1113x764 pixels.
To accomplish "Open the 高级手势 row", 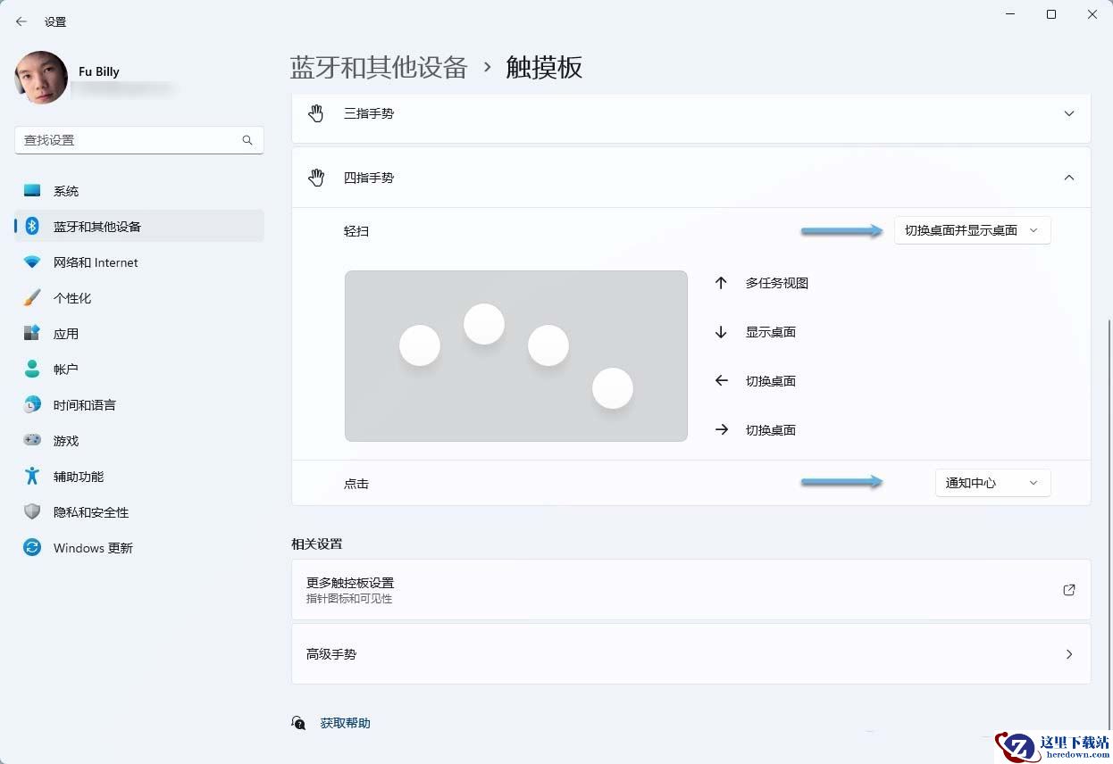I will 690,654.
